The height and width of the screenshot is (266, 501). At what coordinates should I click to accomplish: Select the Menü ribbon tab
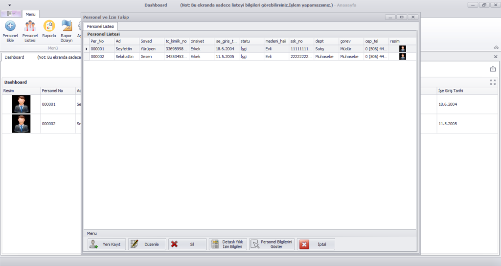point(30,14)
